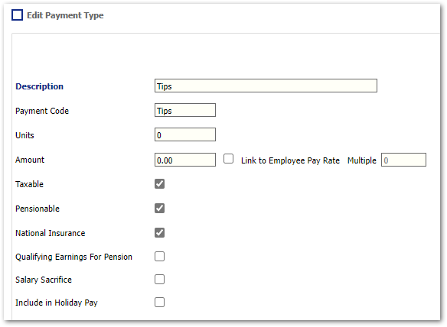Screen dimensions: 447x327
Task: Click the Link to Employee Pay Rate text
Action: click(x=290, y=160)
